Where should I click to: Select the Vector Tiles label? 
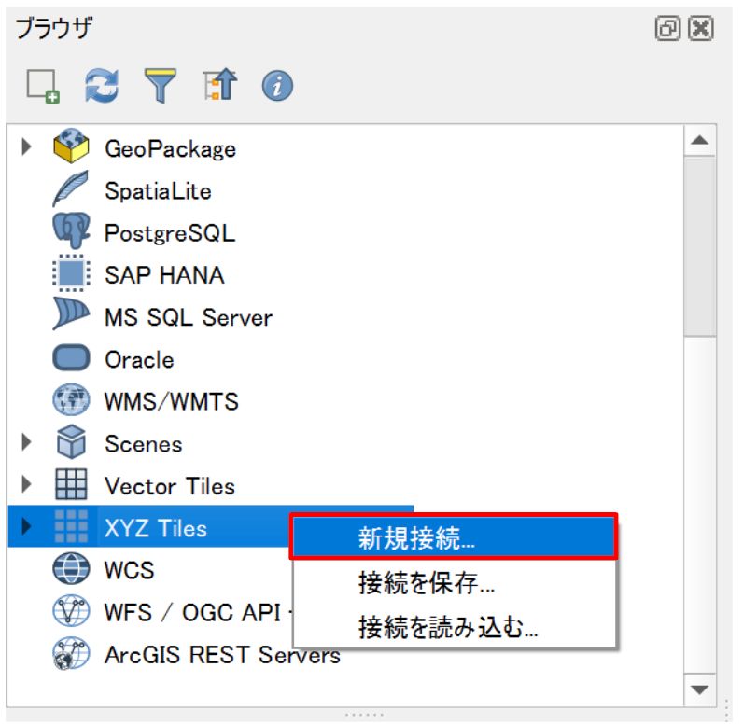point(170,486)
